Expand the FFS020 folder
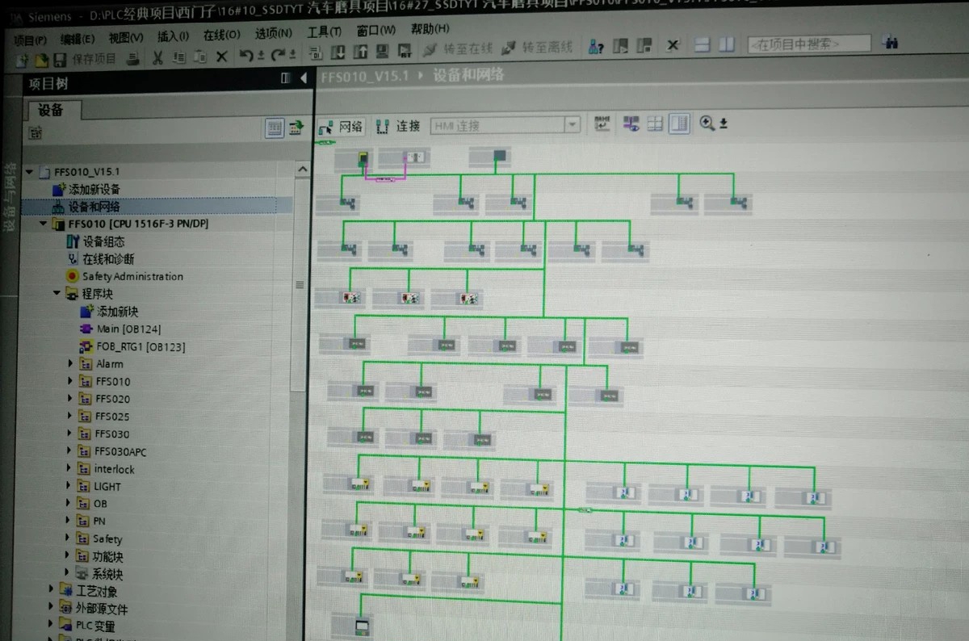 click(x=71, y=399)
